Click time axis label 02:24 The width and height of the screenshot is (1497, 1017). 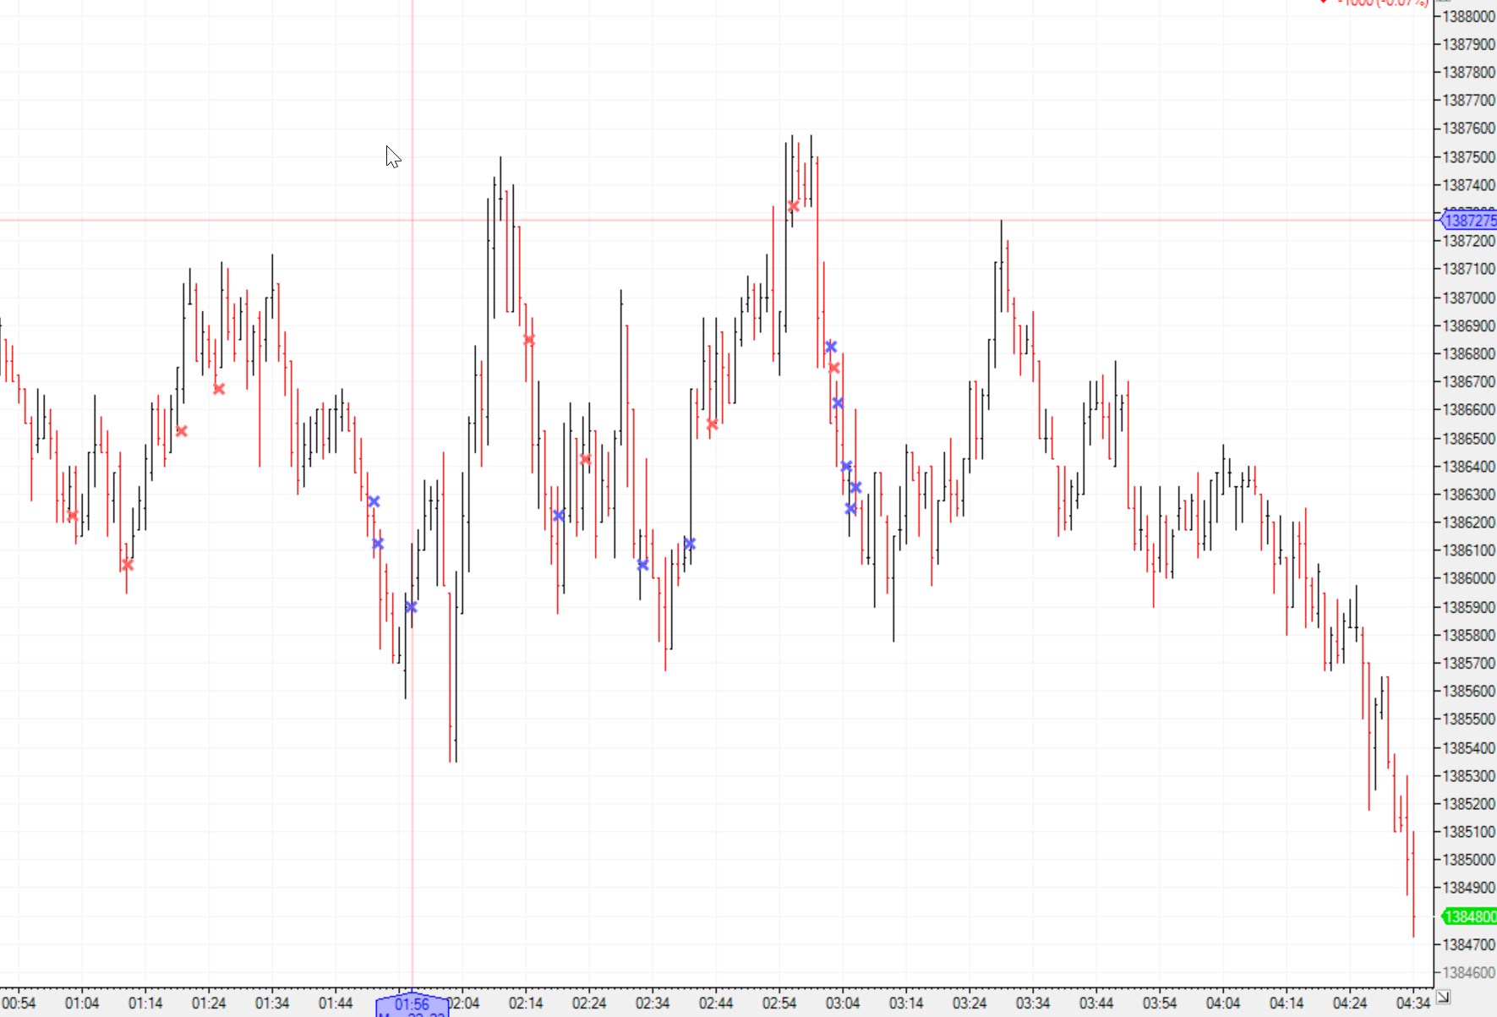click(x=589, y=1003)
